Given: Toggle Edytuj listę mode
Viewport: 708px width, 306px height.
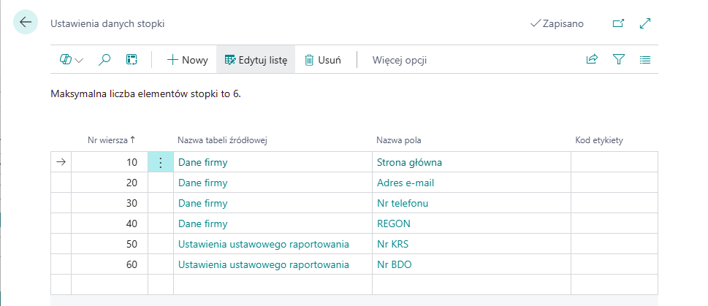Looking at the screenshot, I should (256, 60).
